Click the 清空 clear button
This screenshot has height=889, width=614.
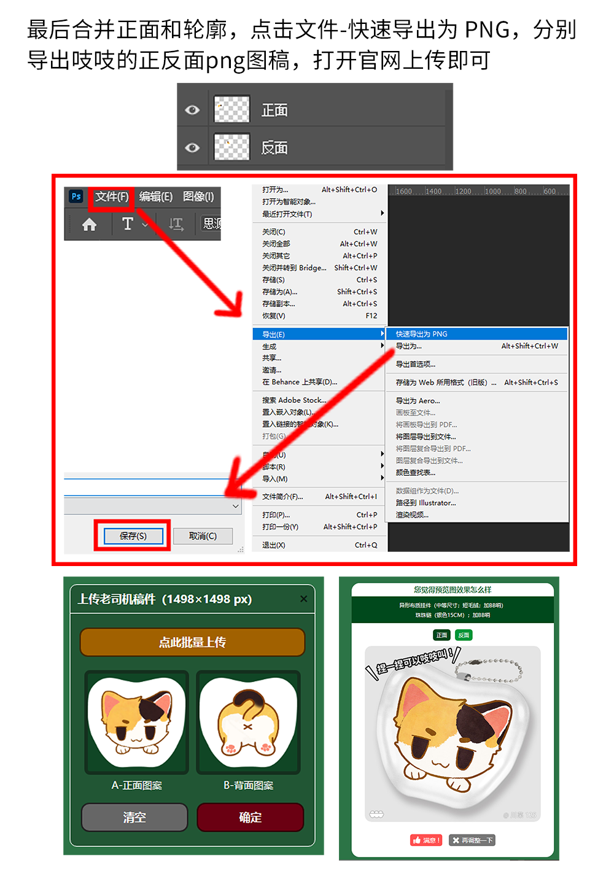pyautogui.click(x=133, y=818)
